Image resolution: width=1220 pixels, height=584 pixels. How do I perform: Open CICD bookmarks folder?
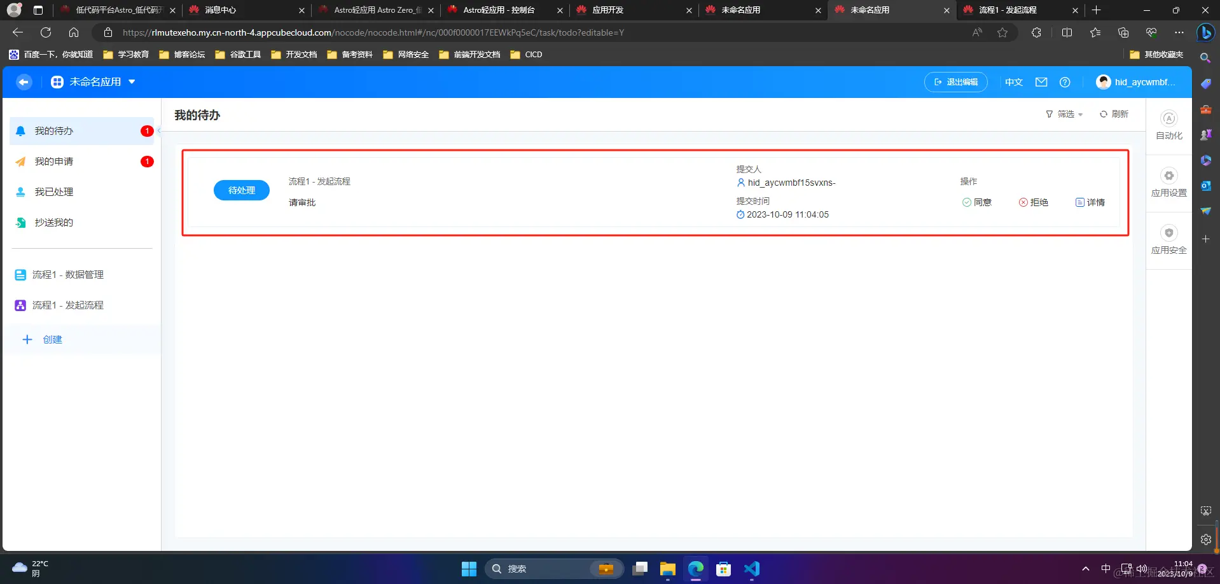point(526,55)
